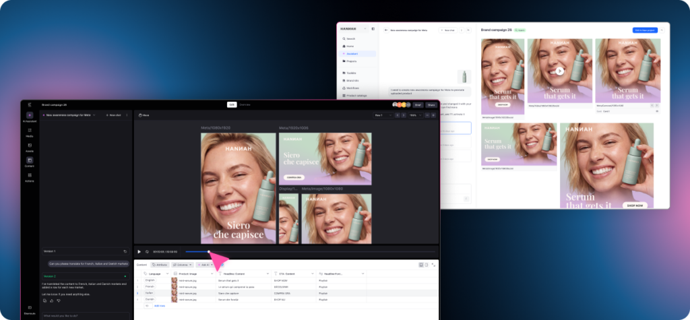Click the Attribute button in the content panel
Viewport: 690px width, 320px height.
[x=160, y=265]
